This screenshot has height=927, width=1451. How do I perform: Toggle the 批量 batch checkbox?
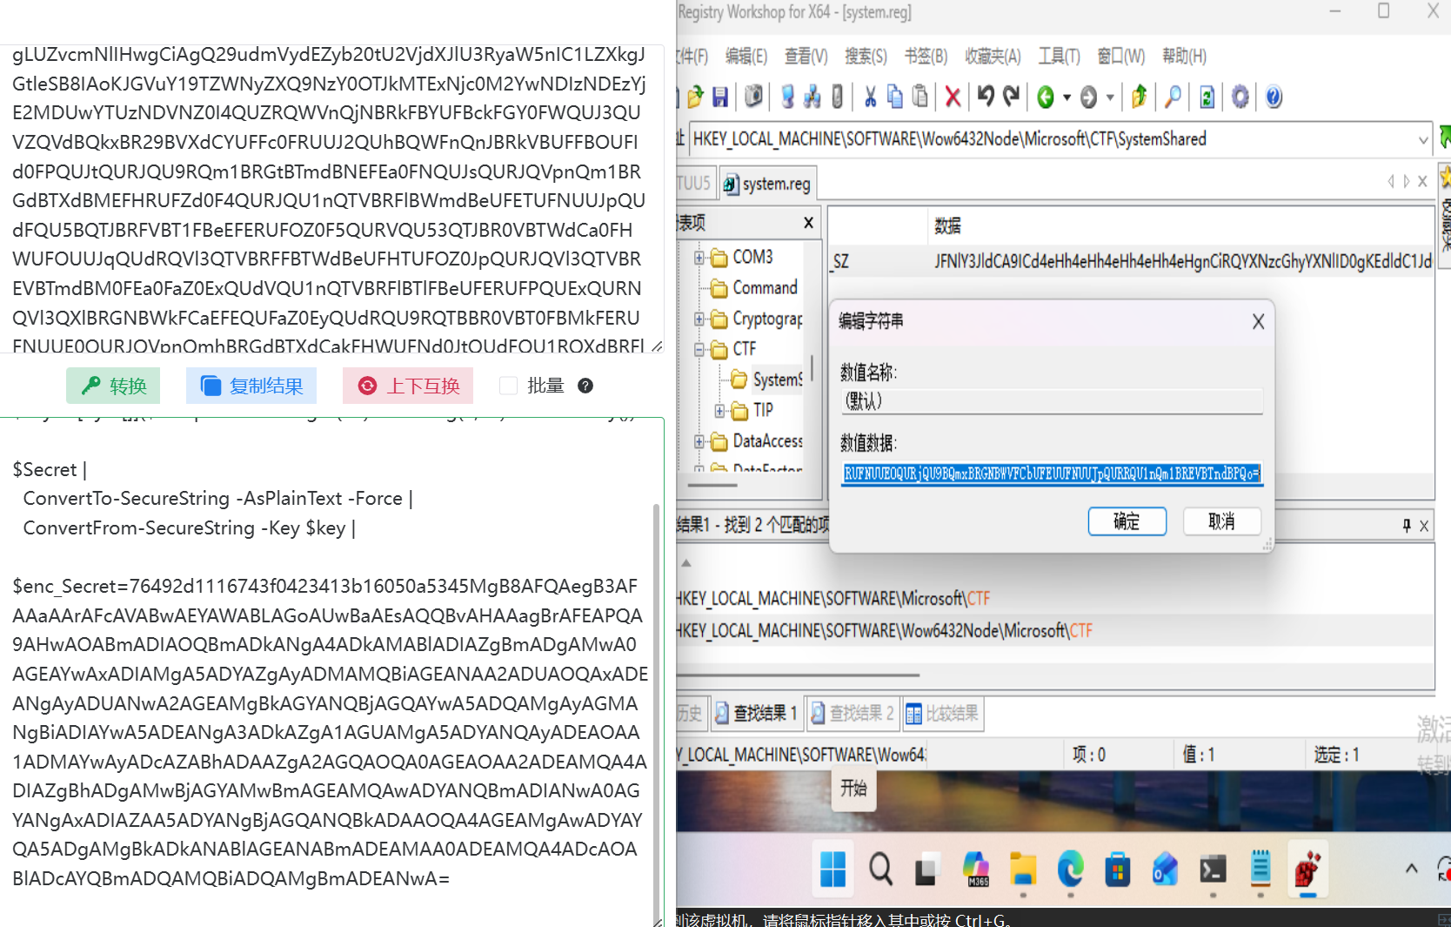pos(509,386)
